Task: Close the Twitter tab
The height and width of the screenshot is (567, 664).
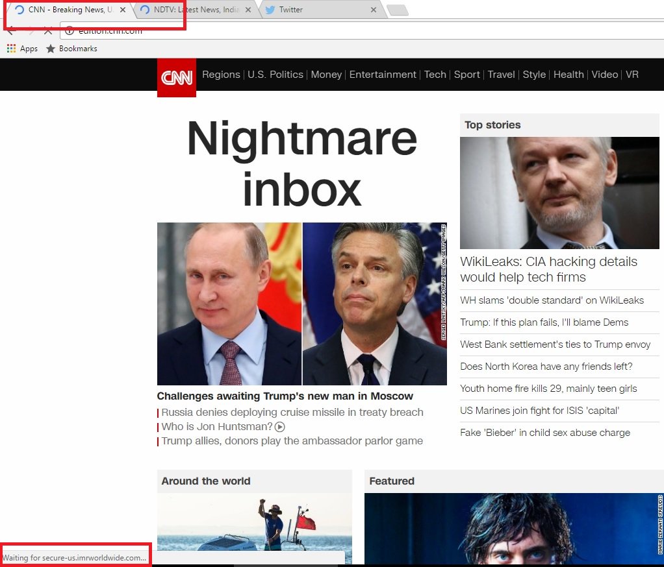Action: pyautogui.click(x=374, y=10)
